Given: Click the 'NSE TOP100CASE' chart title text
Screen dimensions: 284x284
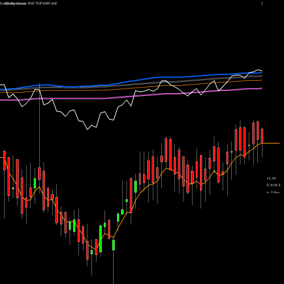Looking at the screenshot, I should [x=42, y=3].
